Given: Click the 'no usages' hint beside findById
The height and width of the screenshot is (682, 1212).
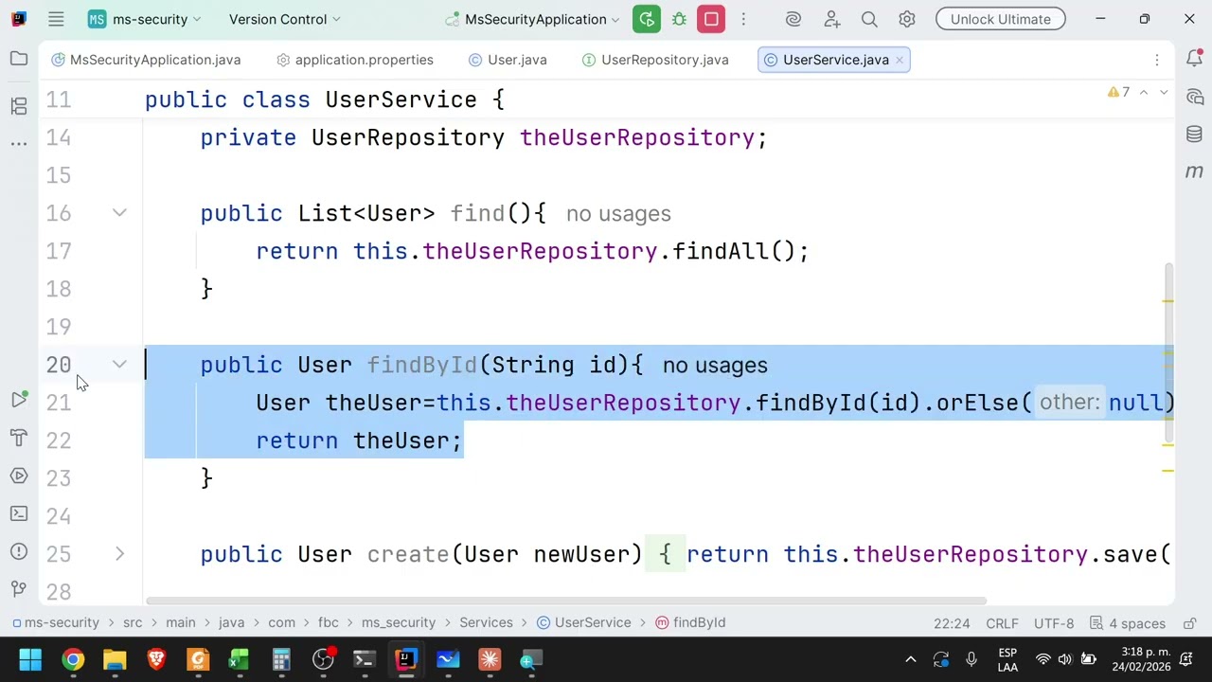Looking at the screenshot, I should tap(715, 366).
